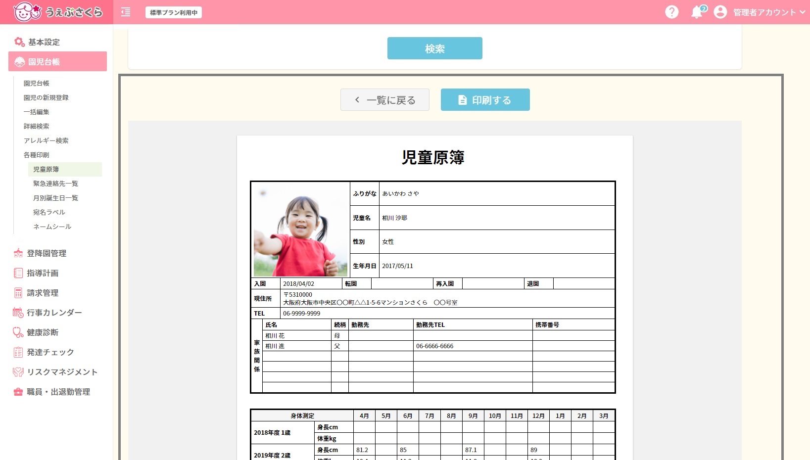Viewport: 810px width, 460px height.
Task: Click the 請求管理 calculator icon
Action: pos(18,293)
